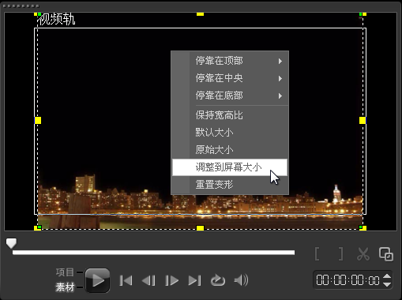The height and width of the screenshot is (300, 402).
Task: Select 重置变形 menu entry
Action: click(x=230, y=185)
